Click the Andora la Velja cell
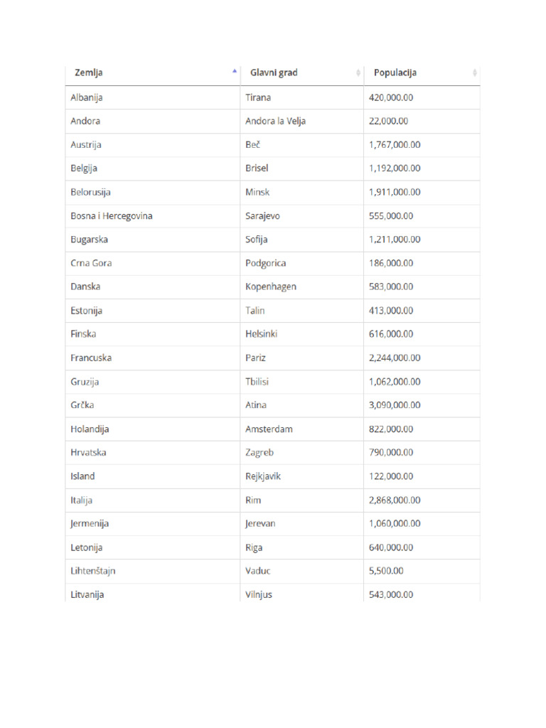The height and width of the screenshot is (728, 546). (x=275, y=121)
